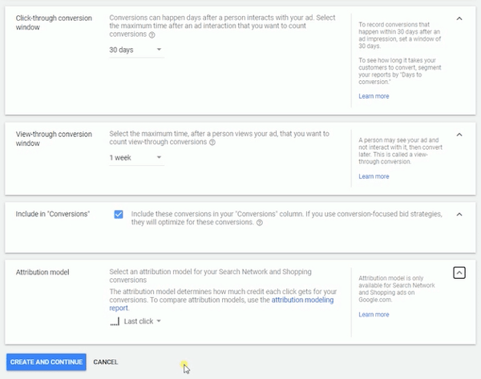Screen dimensions: 481x379
Task: Open the 30 days dropdown
Action: click(x=136, y=50)
